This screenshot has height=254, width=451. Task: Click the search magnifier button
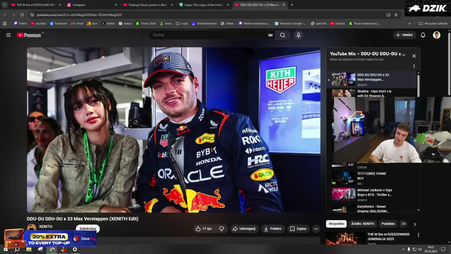(x=283, y=35)
